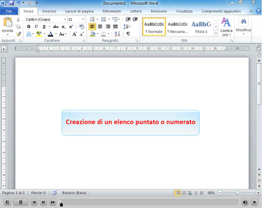Screen dimensions: 262x208
Task: Apply the Nessuna spaziatura style
Action: [177, 26]
